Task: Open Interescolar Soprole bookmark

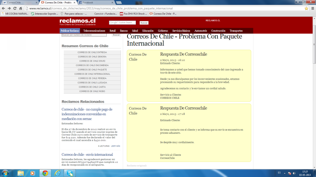Action: click(44, 14)
